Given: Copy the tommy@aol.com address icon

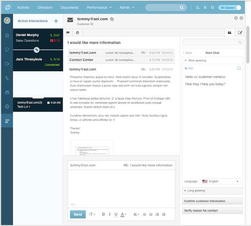Looking at the screenshot, I should (x=112, y=19).
